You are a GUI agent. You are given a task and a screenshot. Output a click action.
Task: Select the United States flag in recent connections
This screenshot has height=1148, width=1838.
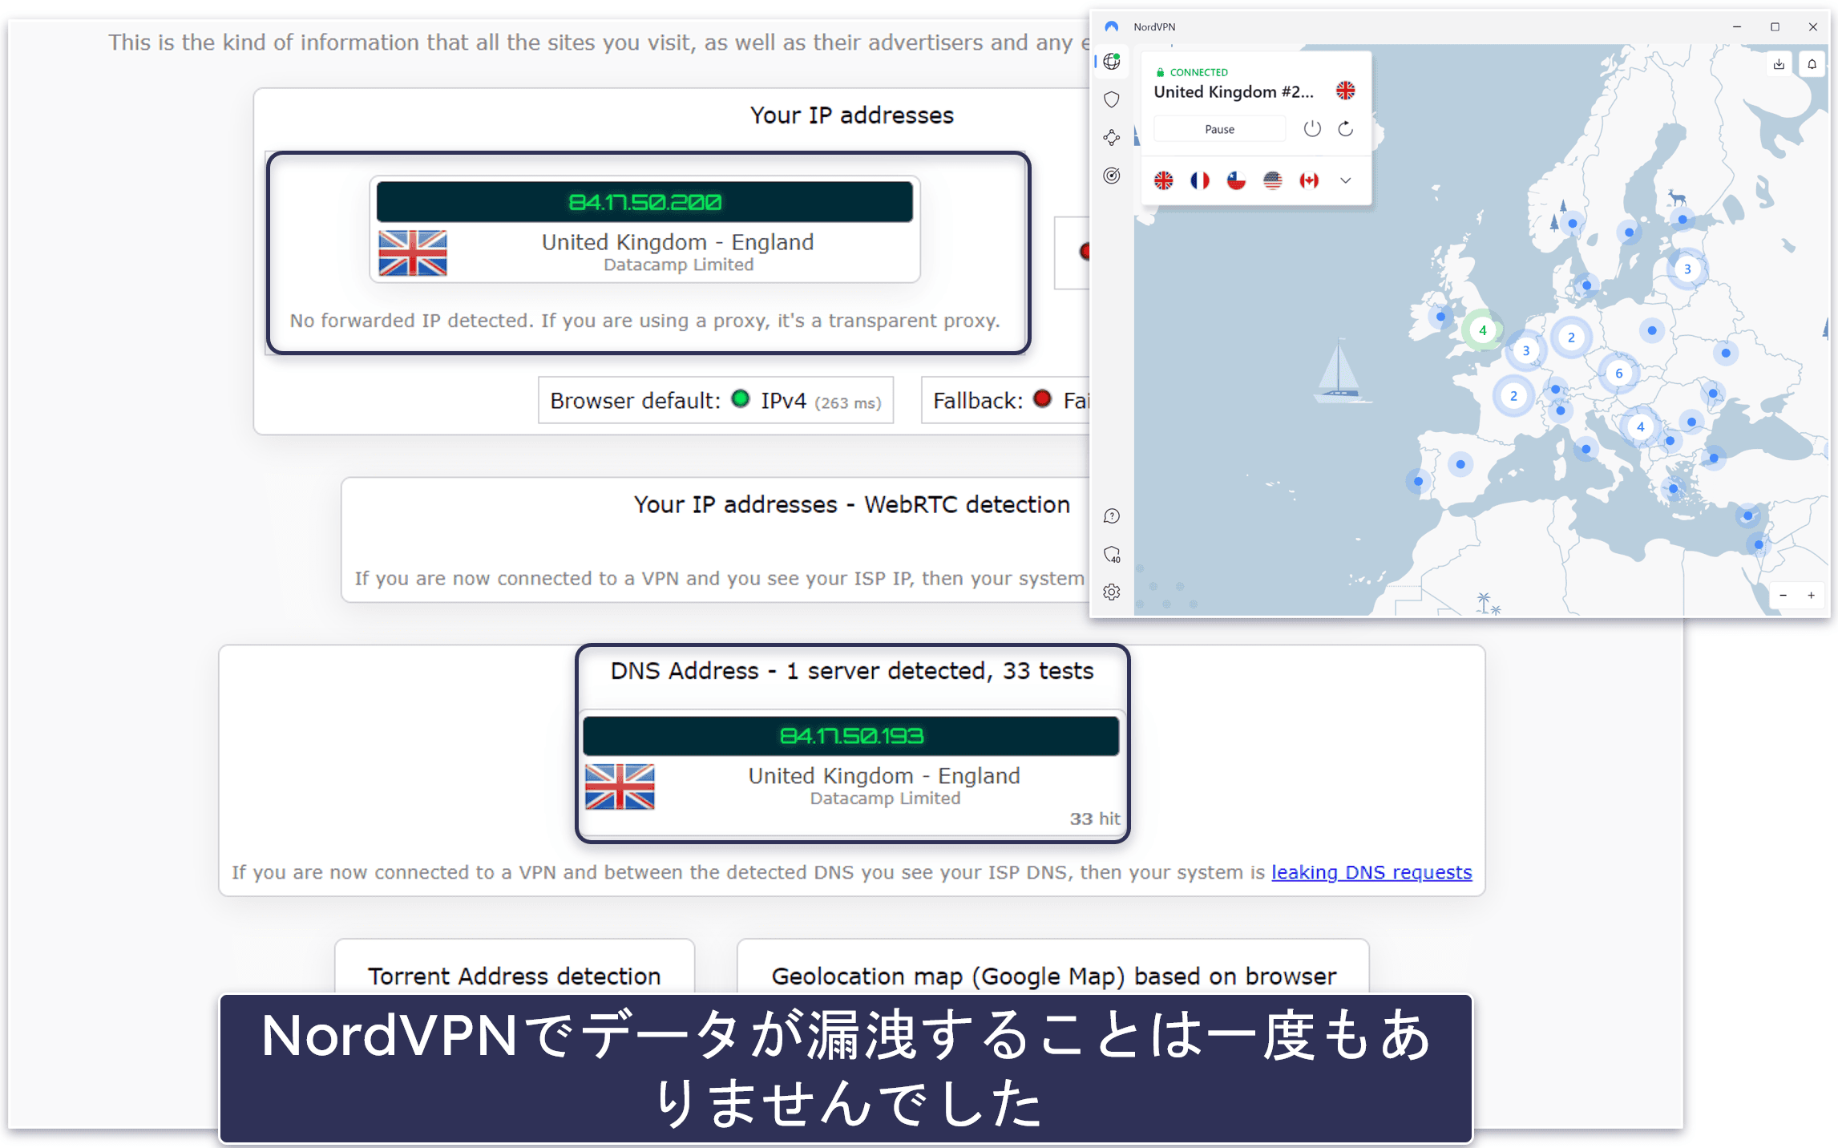coord(1273,180)
